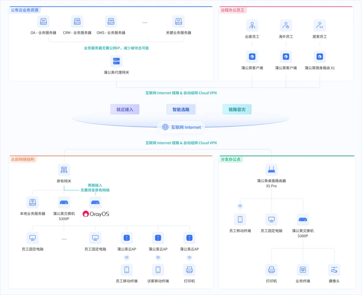Image resolution: width=362 pixels, height=295 pixels.
Task: Click the 总部网络结构 section label
Action: 23,159
